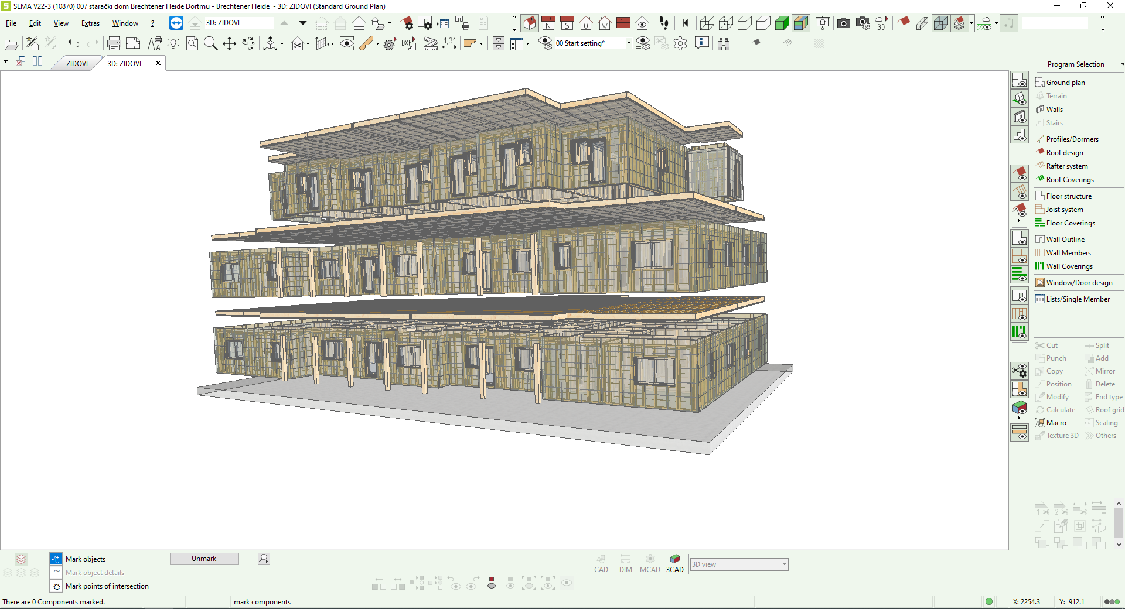1125x609 pixels.
Task: Open the settings gear icon
Action: pyautogui.click(x=680, y=43)
